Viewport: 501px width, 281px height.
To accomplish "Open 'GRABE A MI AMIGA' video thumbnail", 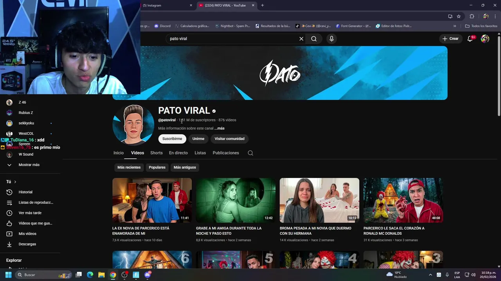I will point(236,200).
